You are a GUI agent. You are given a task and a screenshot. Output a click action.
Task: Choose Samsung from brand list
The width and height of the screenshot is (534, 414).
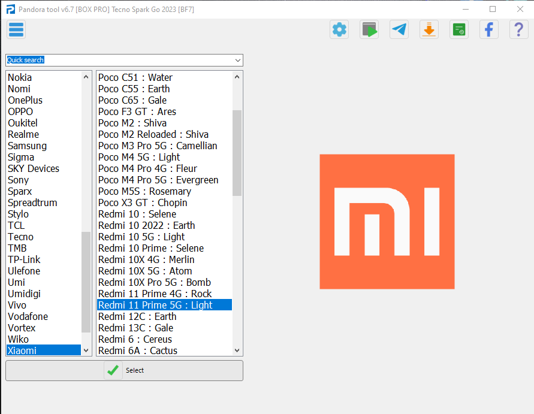(44, 146)
